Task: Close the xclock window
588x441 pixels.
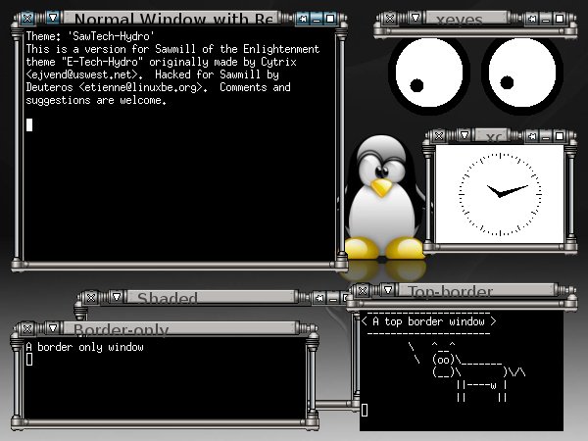Action: (x=439, y=135)
